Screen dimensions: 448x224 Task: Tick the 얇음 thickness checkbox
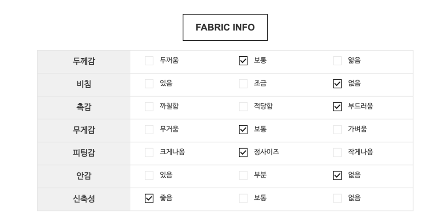(x=337, y=61)
